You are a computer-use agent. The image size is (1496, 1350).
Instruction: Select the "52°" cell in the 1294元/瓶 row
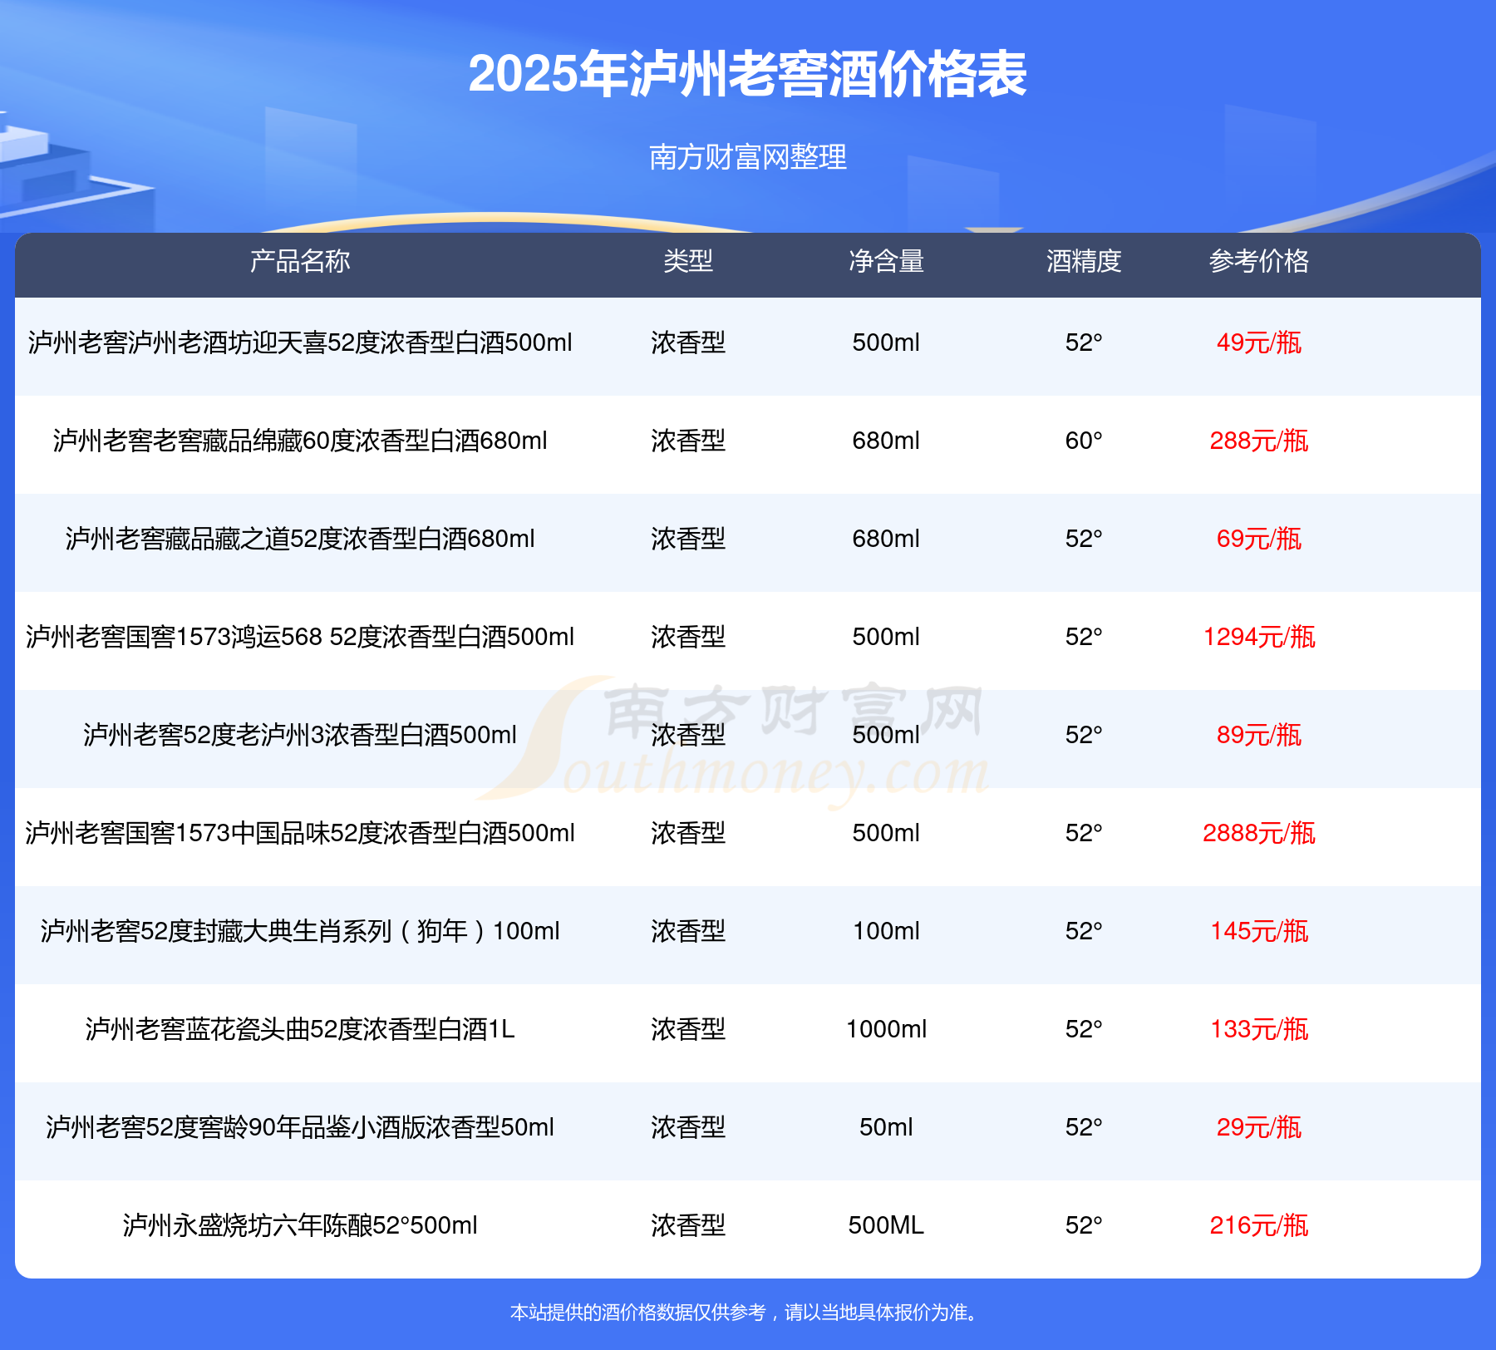(1084, 637)
